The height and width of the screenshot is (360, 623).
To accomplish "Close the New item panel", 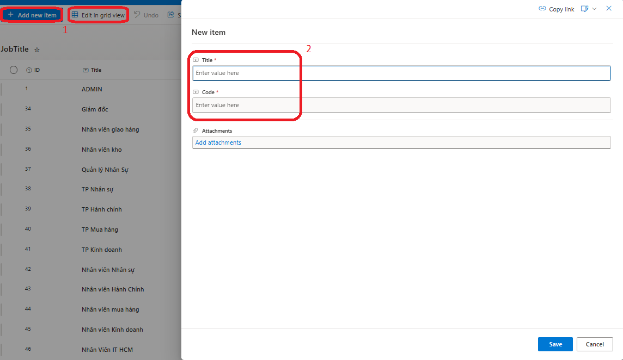I will [609, 9].
